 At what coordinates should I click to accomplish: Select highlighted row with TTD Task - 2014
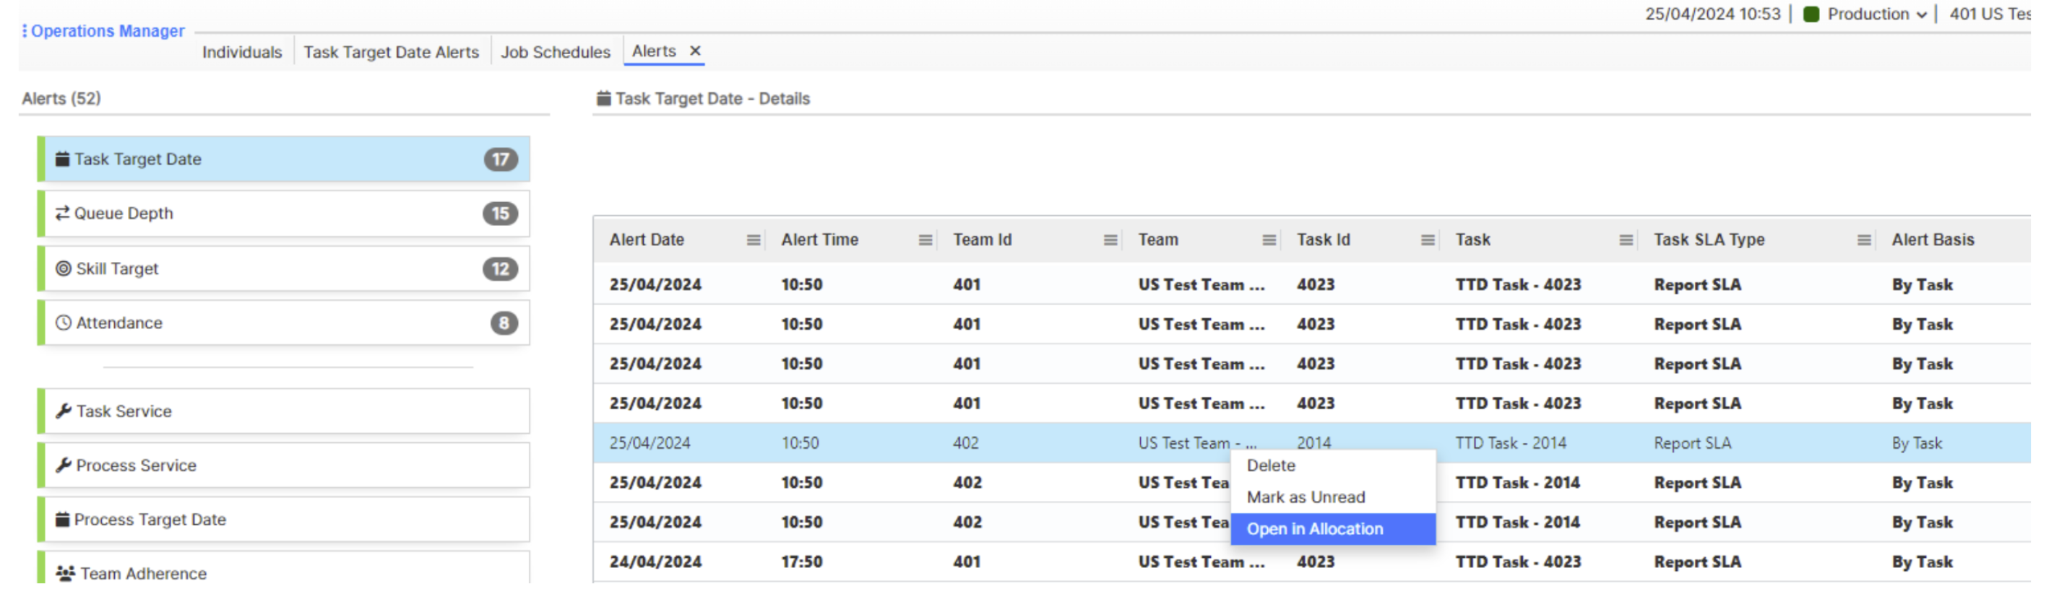(x=1312, y=443)
